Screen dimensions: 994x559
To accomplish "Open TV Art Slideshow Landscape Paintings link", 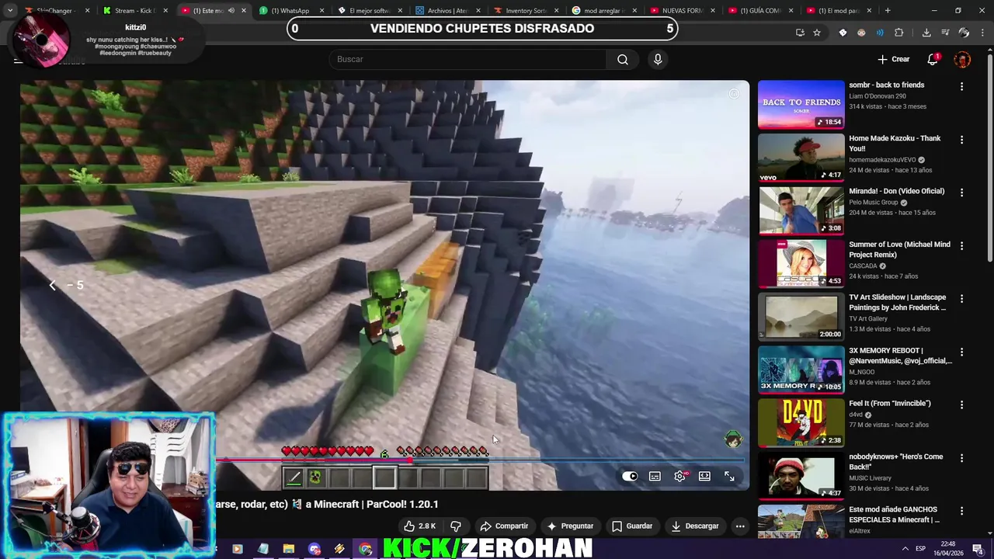I will (897, 302).
